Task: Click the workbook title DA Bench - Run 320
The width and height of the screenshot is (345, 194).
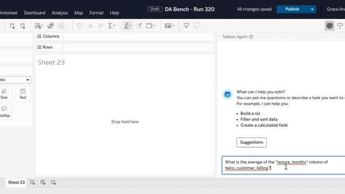Action: [x=190, y=9]
